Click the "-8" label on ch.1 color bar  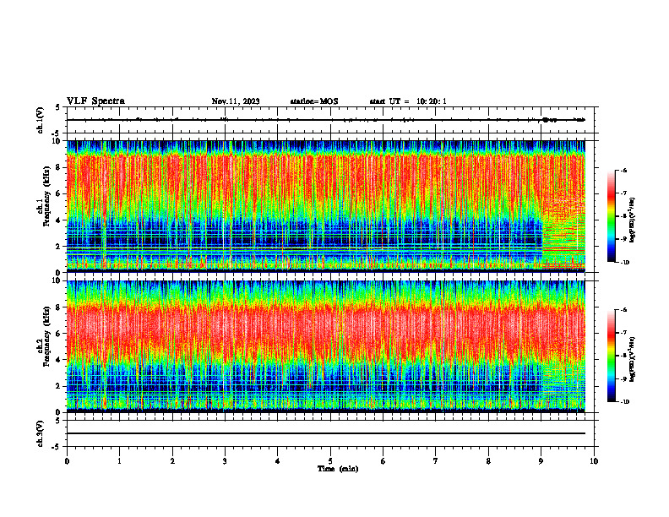(x=624, y=216)
